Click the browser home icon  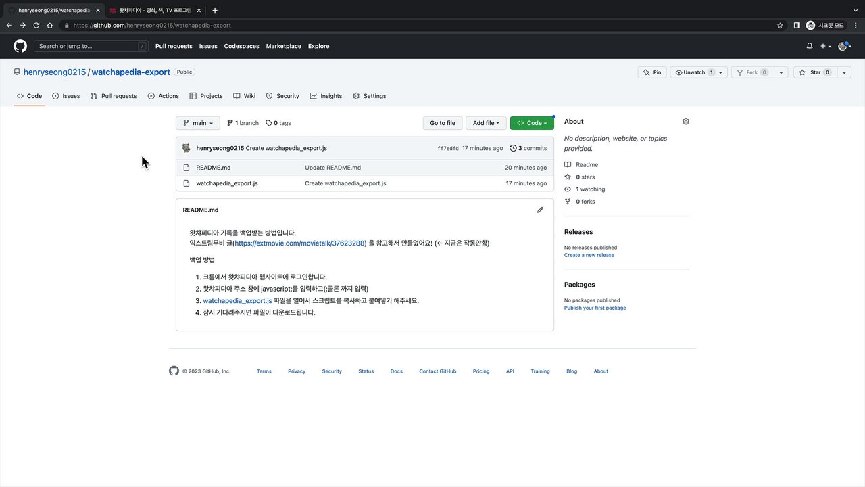(x=50, y=25)
